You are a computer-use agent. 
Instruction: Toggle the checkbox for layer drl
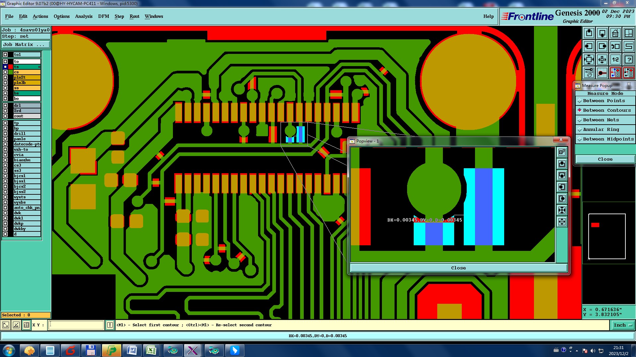pyautogui.click(x=5, y=105)
